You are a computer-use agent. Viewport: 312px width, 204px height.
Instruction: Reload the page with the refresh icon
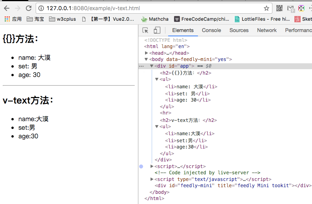click(29, 8)
